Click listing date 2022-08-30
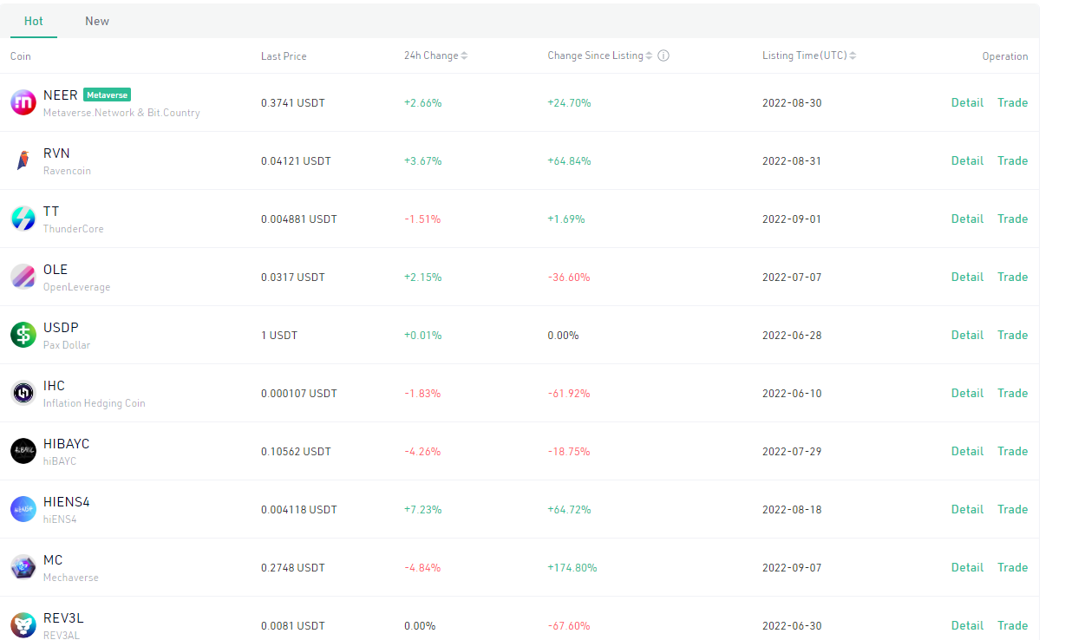 (x=792, y=102)
